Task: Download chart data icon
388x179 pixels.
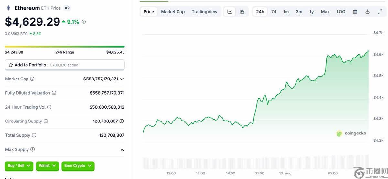Action: pos(367,12)
